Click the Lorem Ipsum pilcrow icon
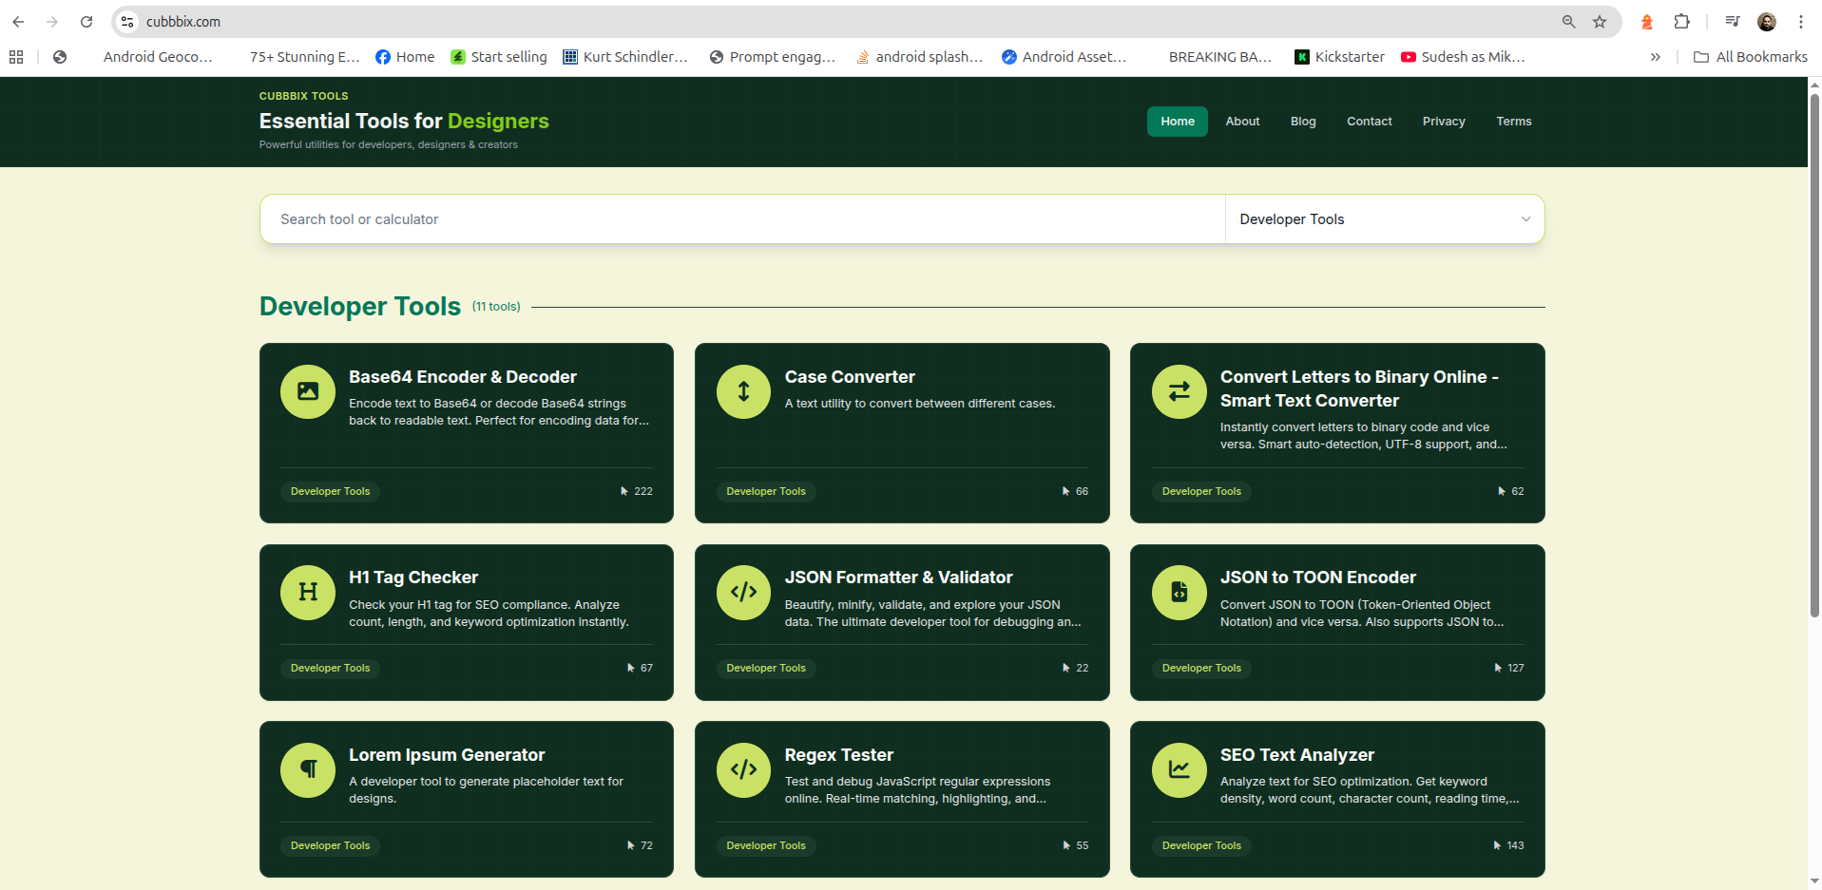 tap(307, 769)
